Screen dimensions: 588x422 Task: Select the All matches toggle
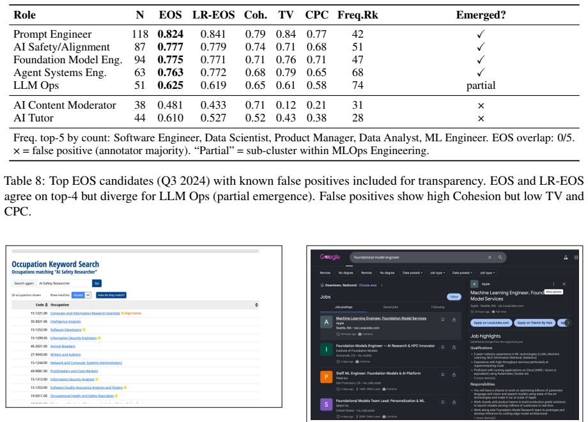[x=88, y=295]
